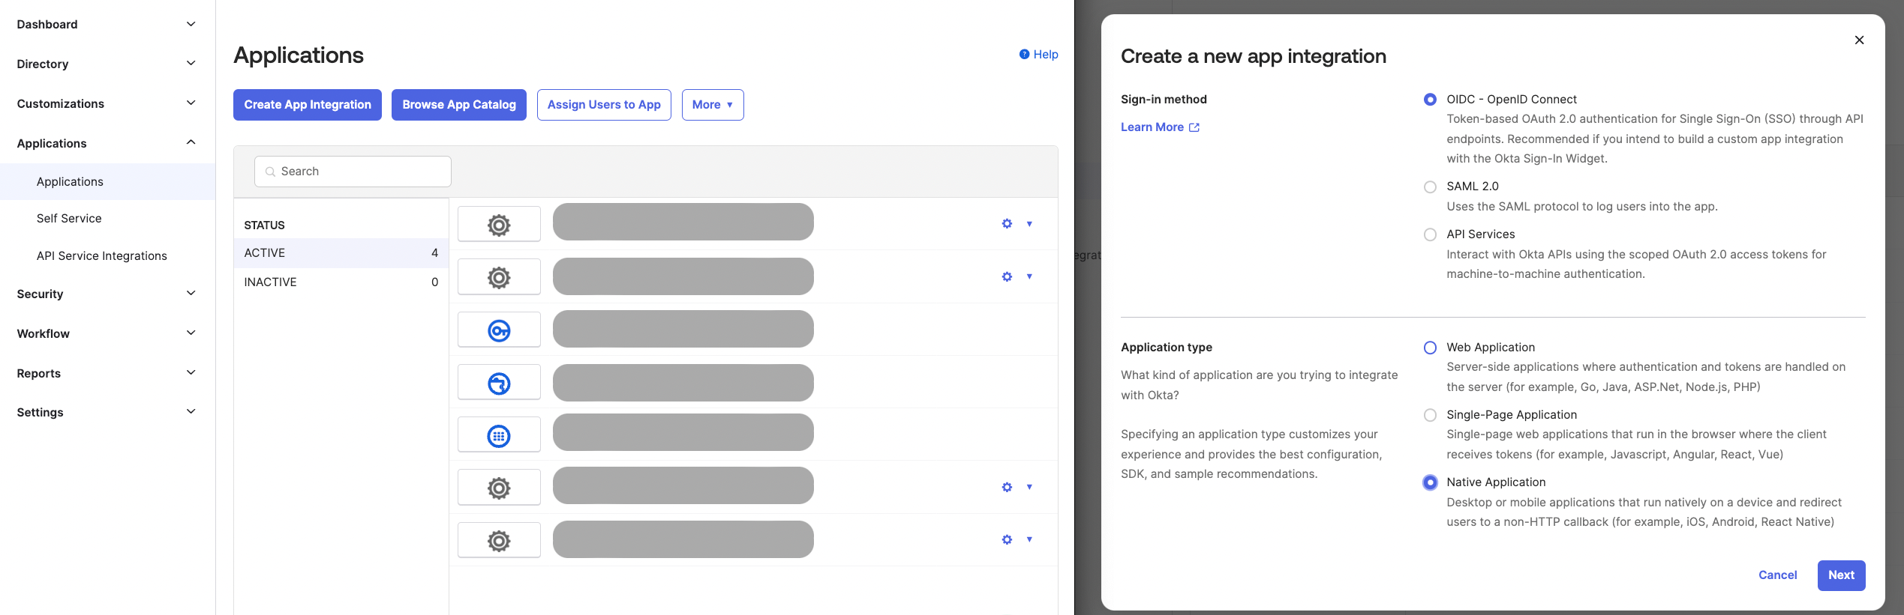This screenshot has width=1904, height=615.
Task: Select the SAML 2.0 sign-in method
Action: [1430, 187]
